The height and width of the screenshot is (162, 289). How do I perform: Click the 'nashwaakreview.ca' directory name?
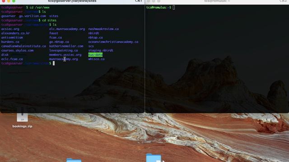[x=103, y=29]
